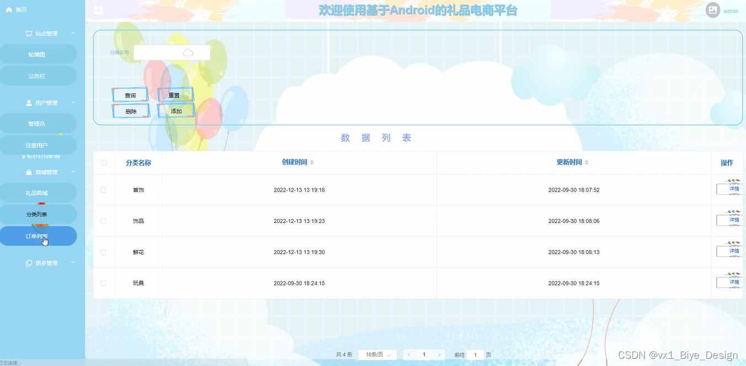Click the 分类名称 column header
The width and height of the screenshot is (746, 366).
(138, 163)
